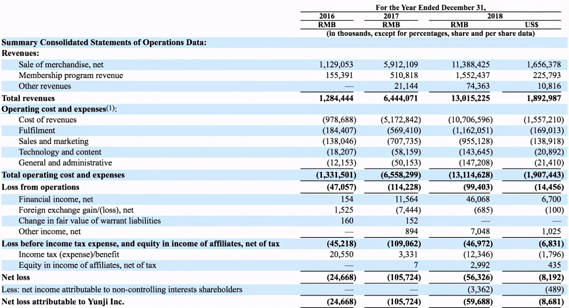Select the "Total revenues" row label
569x308 pixels.
(28, 98)
